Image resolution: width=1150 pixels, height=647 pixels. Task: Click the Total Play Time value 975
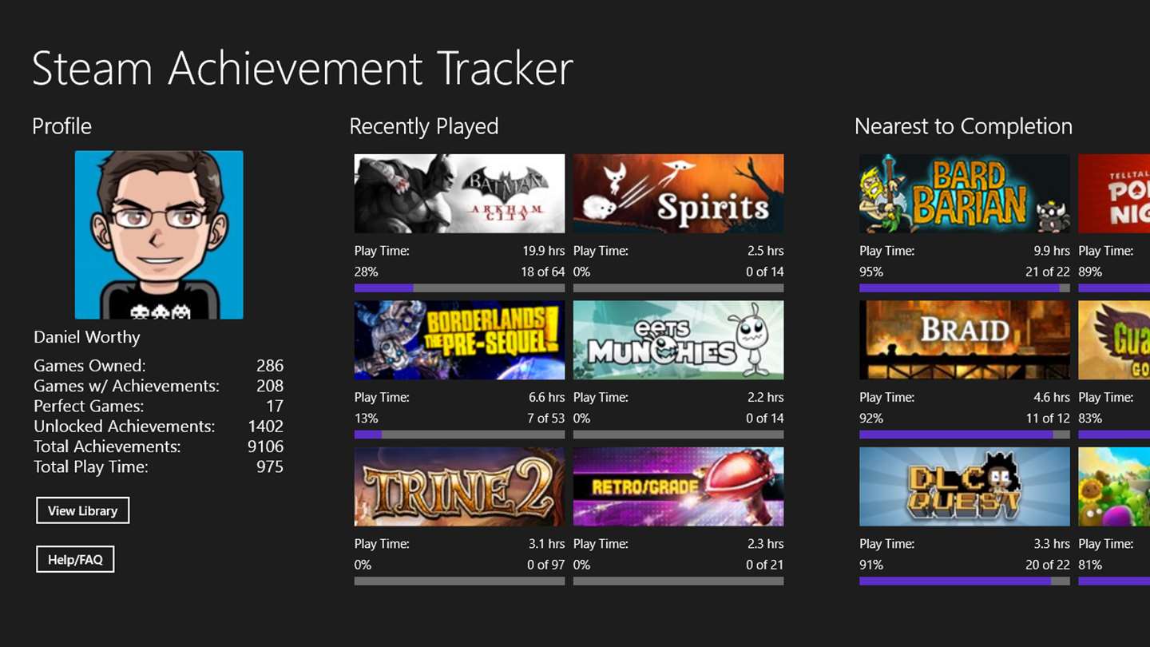(x=270, y=466)
